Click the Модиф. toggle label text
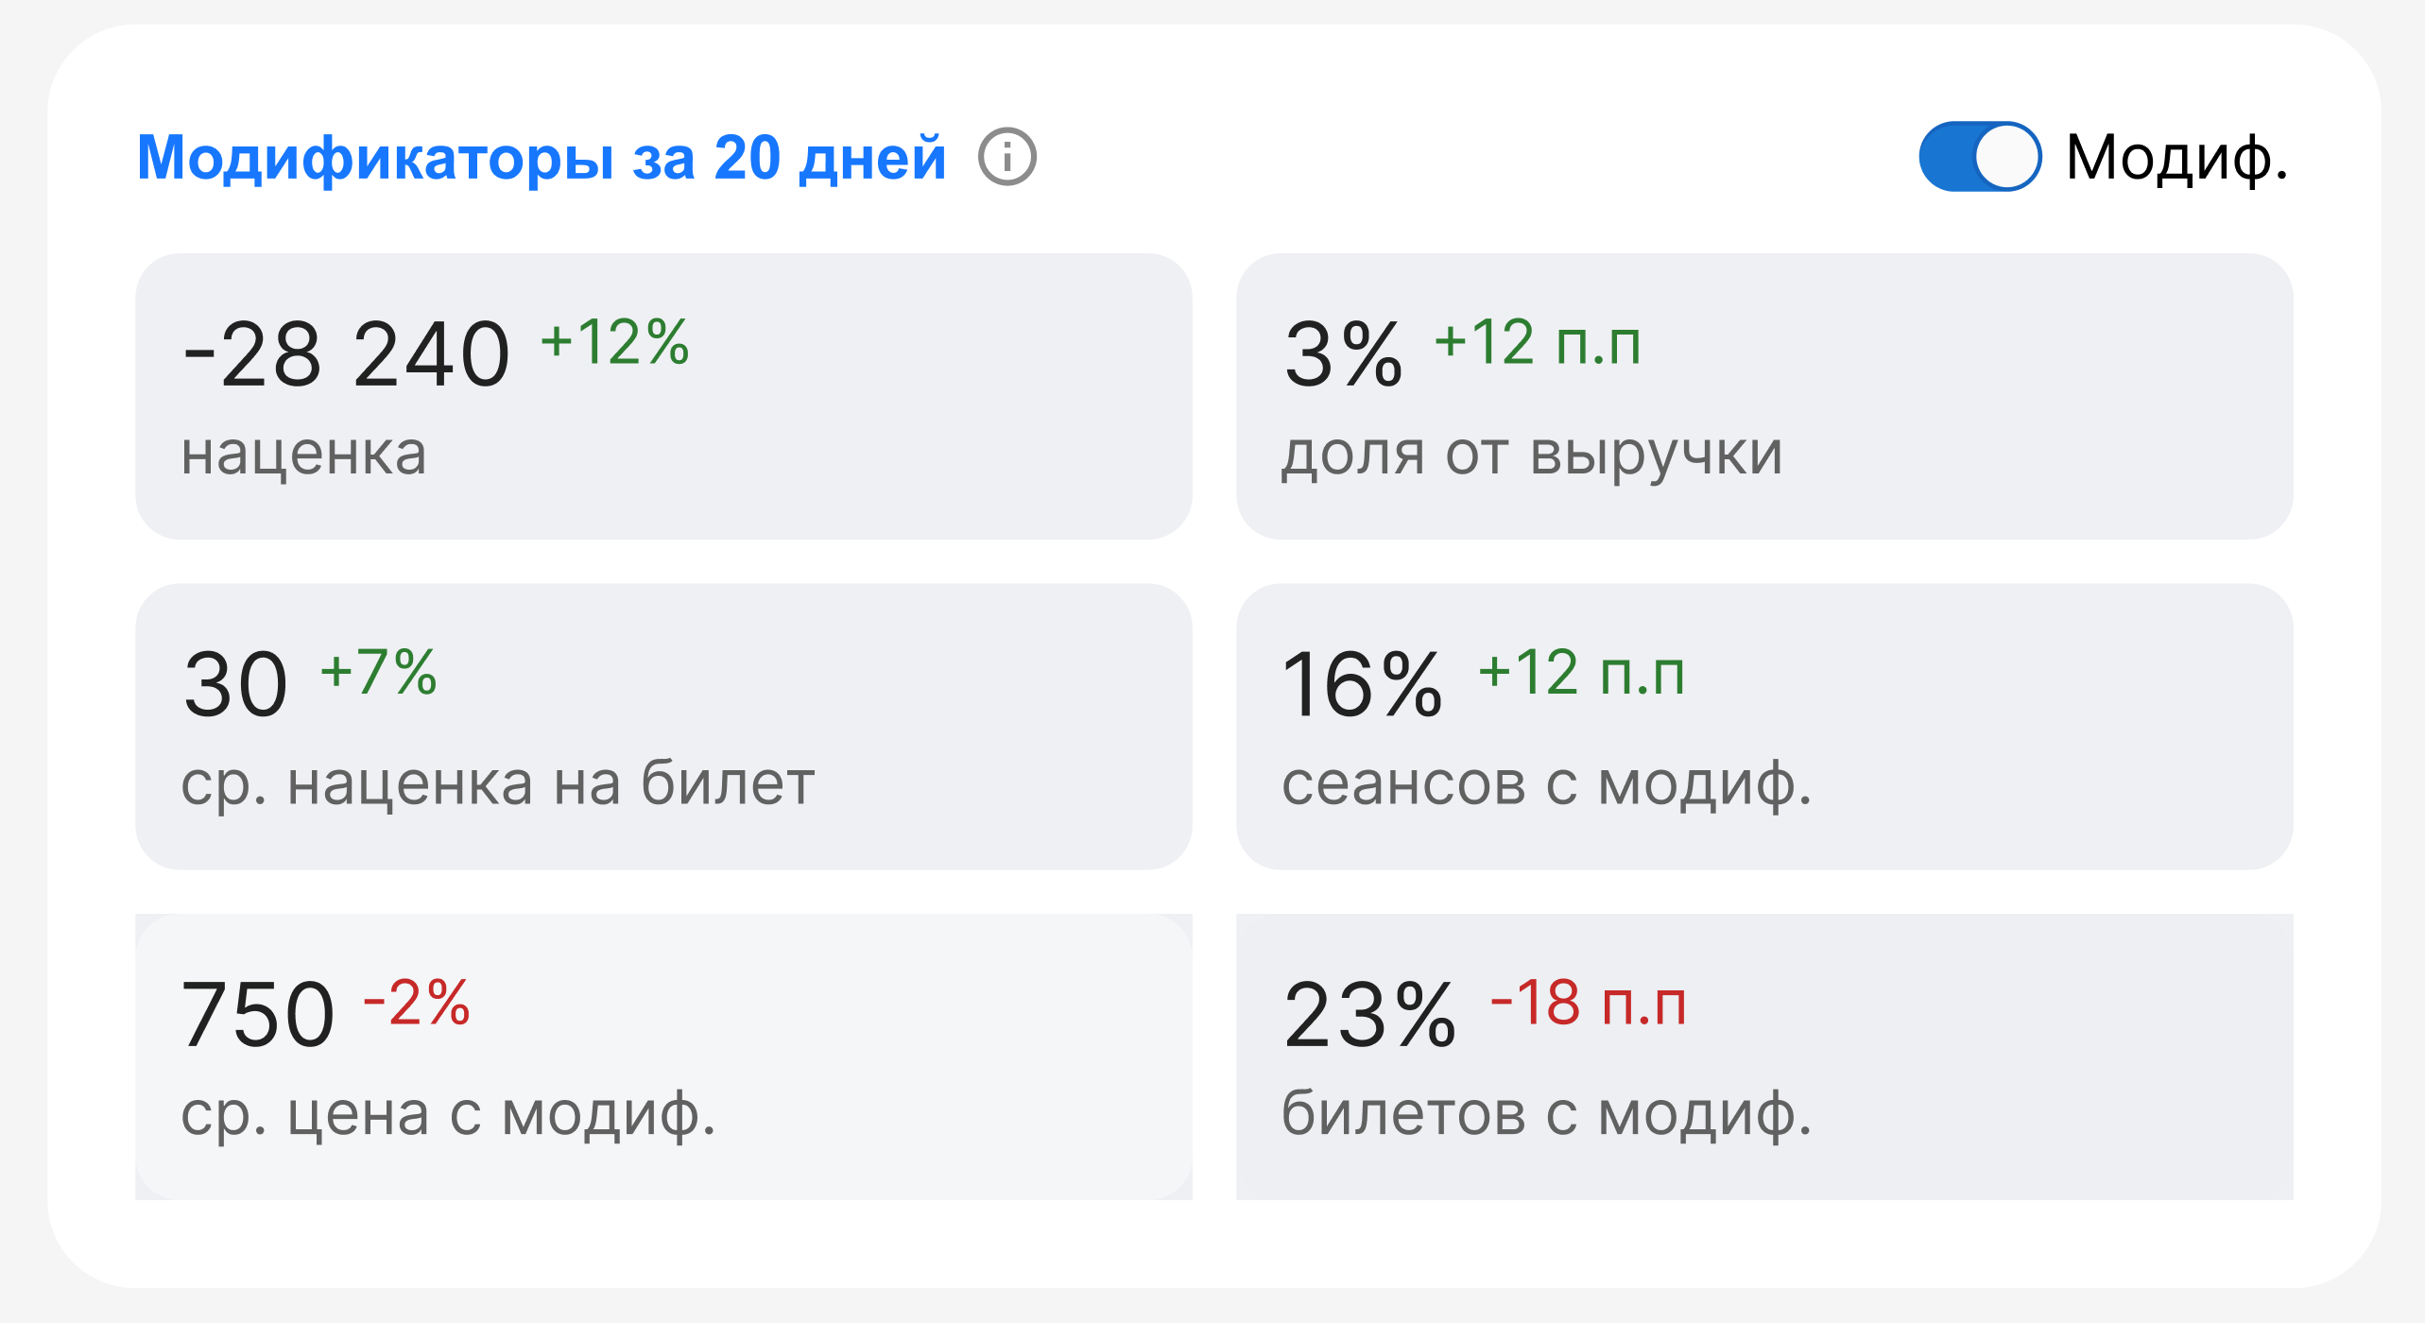Image resolution: width=2425 pixels, height=1323 pixels. click(2176, 157)
